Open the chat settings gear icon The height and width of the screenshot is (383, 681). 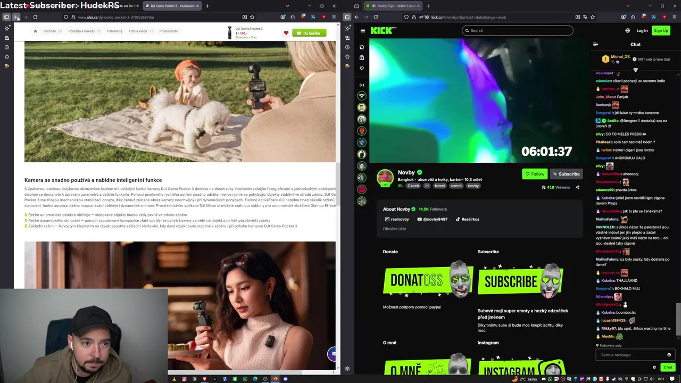(654, 367)
